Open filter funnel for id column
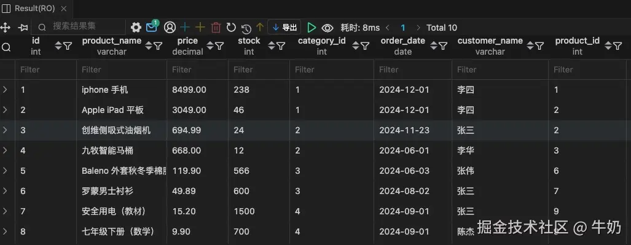The width and height of the screenshot is (631, 245). [68, 46]
